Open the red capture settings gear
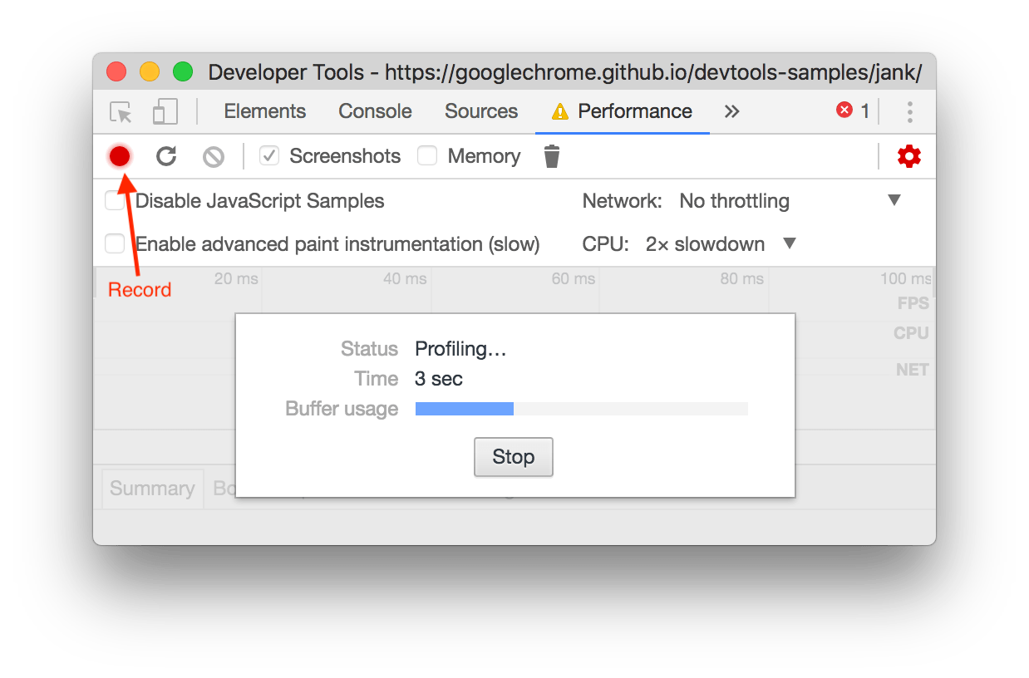Screen dimensions: 1029x678 coord(909,156)
